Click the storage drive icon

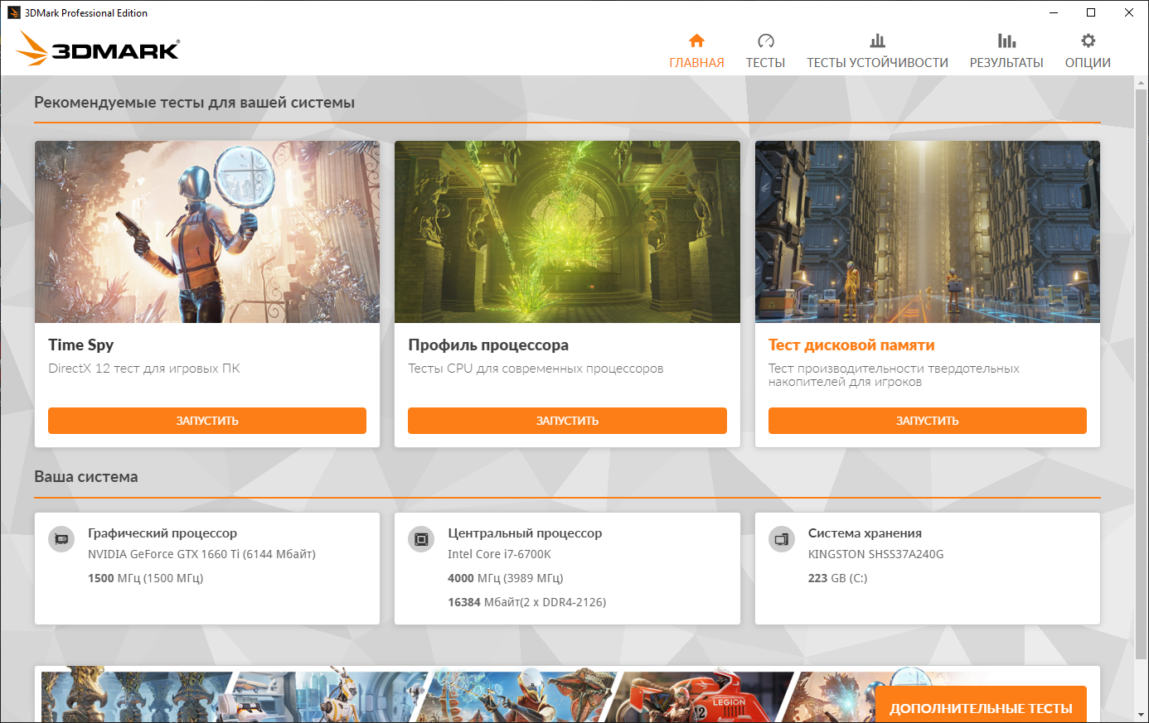[x=781, y=539]
